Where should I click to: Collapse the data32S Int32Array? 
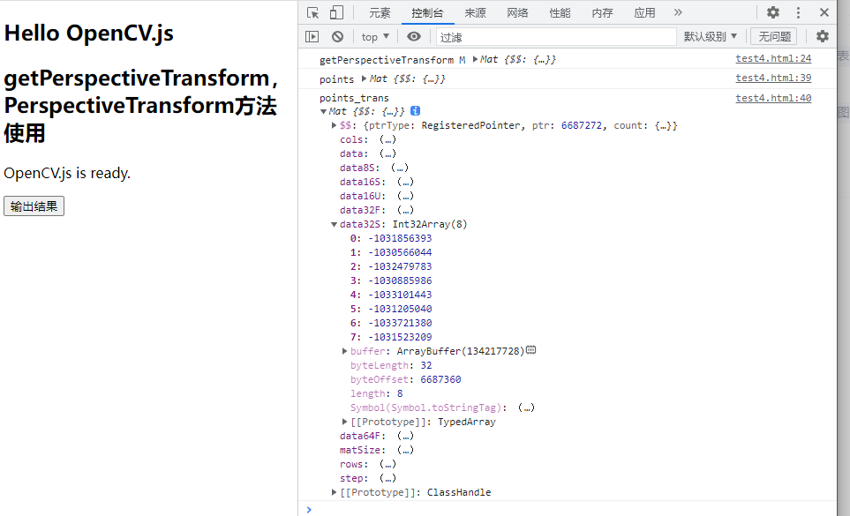click(x=334, y=224)
